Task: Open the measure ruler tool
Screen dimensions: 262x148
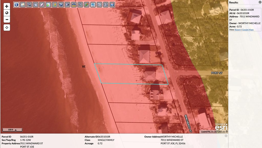Action: tap(74, 5)
